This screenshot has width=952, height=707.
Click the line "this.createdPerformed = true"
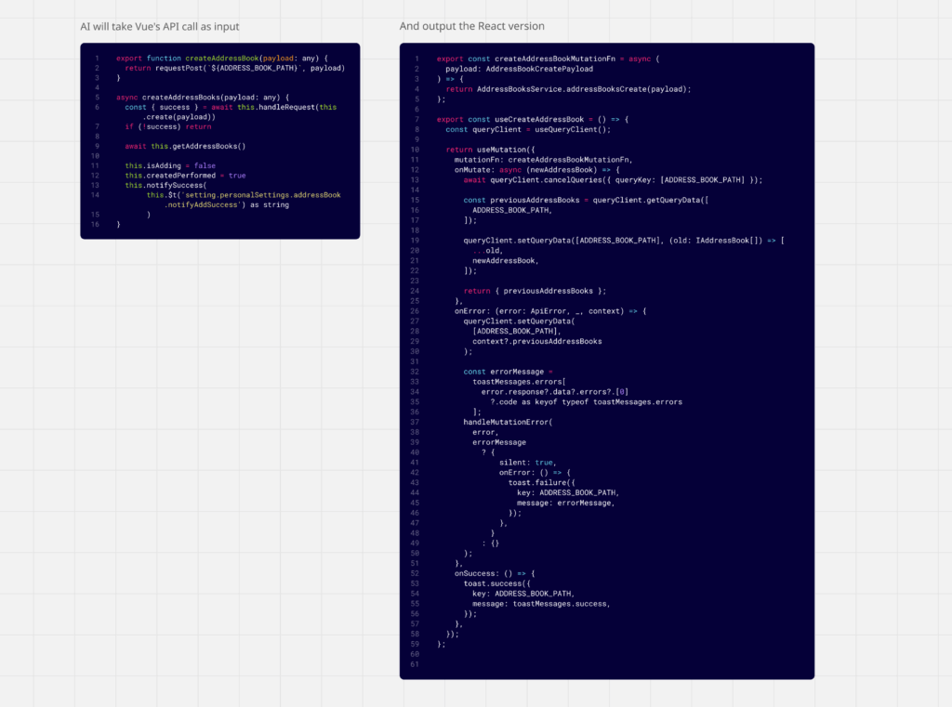click(185, 175)
